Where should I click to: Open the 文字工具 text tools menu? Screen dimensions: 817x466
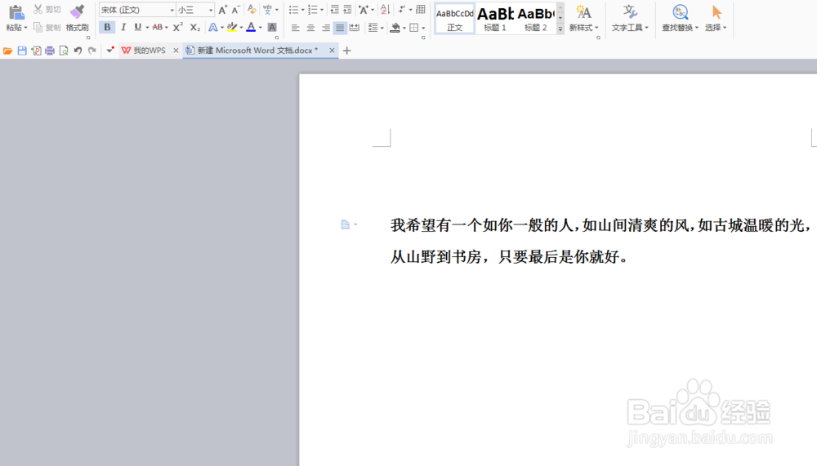630,19
